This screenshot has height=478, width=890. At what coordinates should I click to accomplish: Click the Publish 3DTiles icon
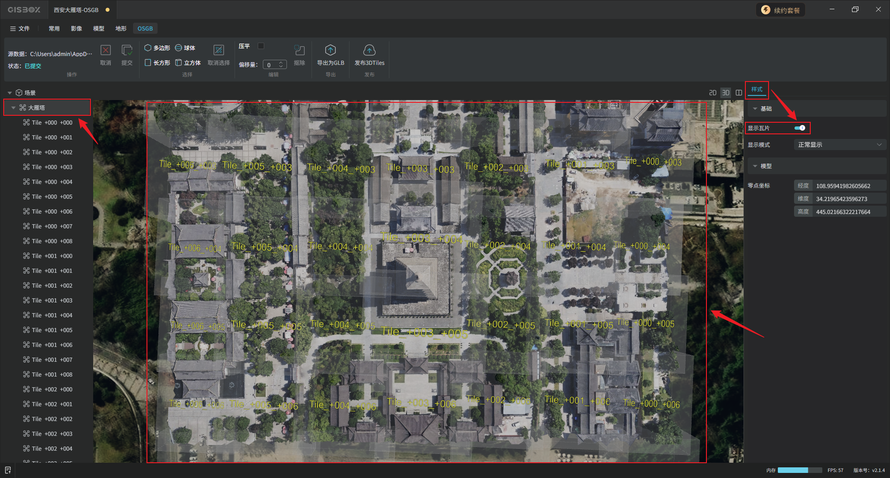(369, 50)
